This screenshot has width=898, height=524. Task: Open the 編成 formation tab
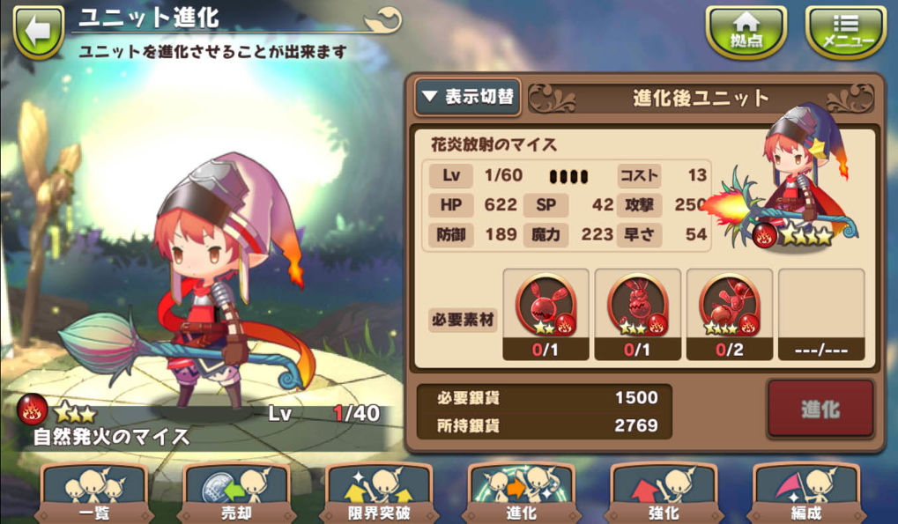click(x=805, y=494)
